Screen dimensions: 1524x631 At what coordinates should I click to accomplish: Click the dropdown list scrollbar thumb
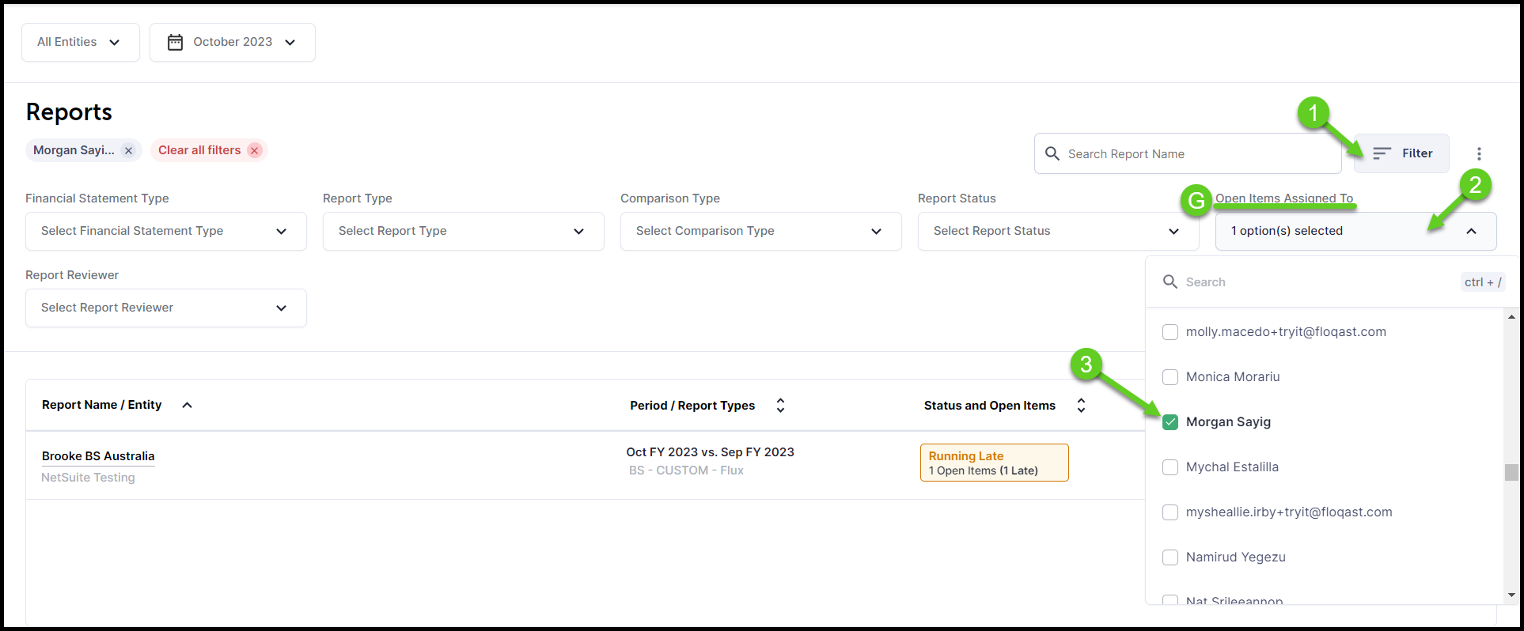point(1511,472)
